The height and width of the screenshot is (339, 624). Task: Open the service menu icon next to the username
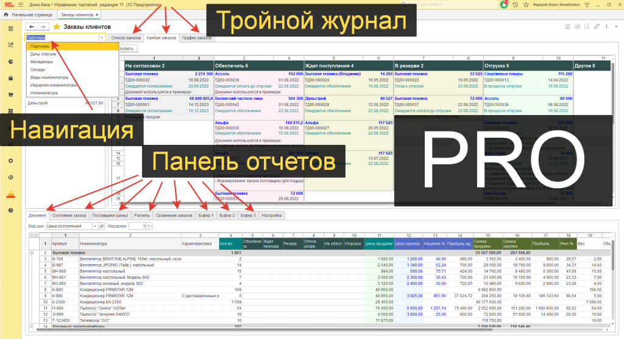[587, 5]
